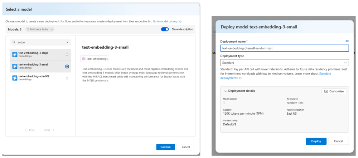Click the DefaultV2 content safety value
Screen dimensions: 358x158
tap(229, 124)
